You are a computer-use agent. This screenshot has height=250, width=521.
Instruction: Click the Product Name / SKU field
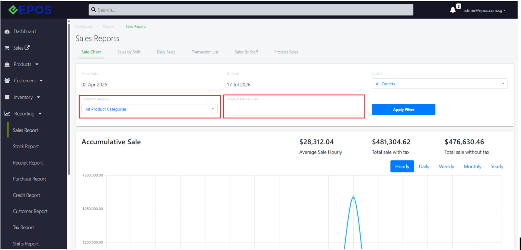(x=295, y=109)
